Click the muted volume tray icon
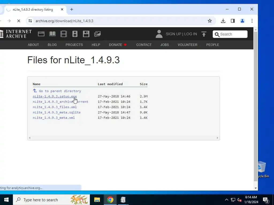The width and height of the screenshot is (274, 205). [239, 200]
